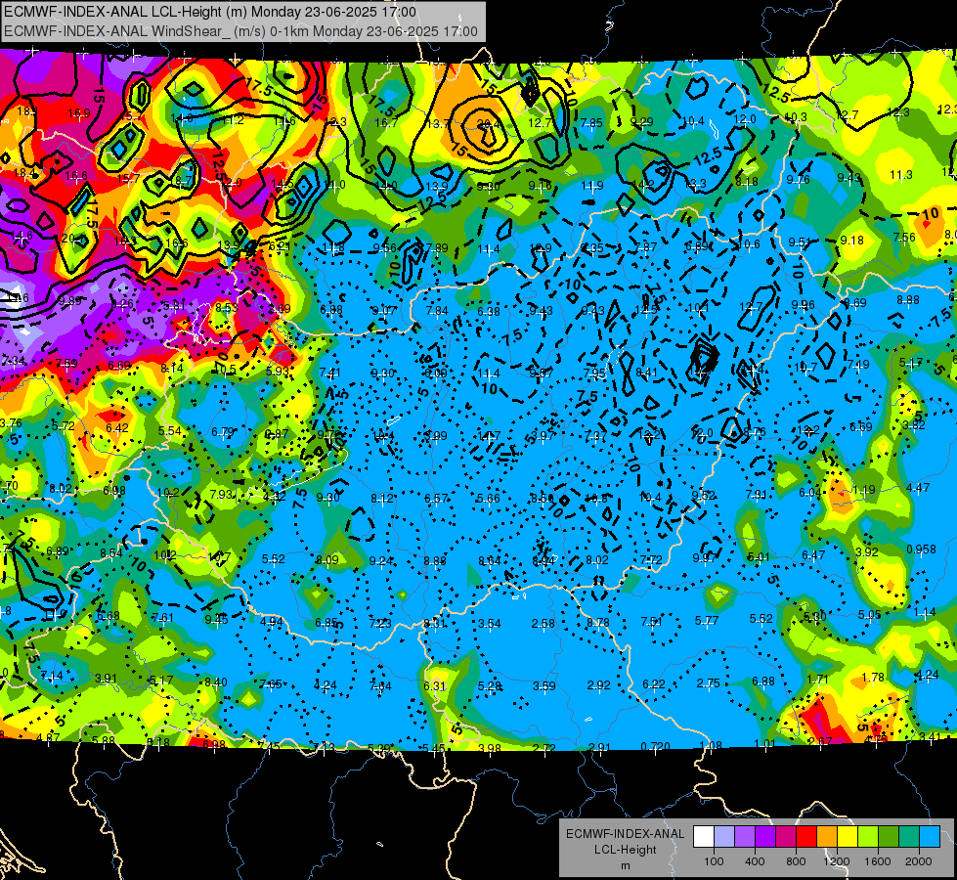
Task: Click the grid value 5.05
Action: [869, 614]
